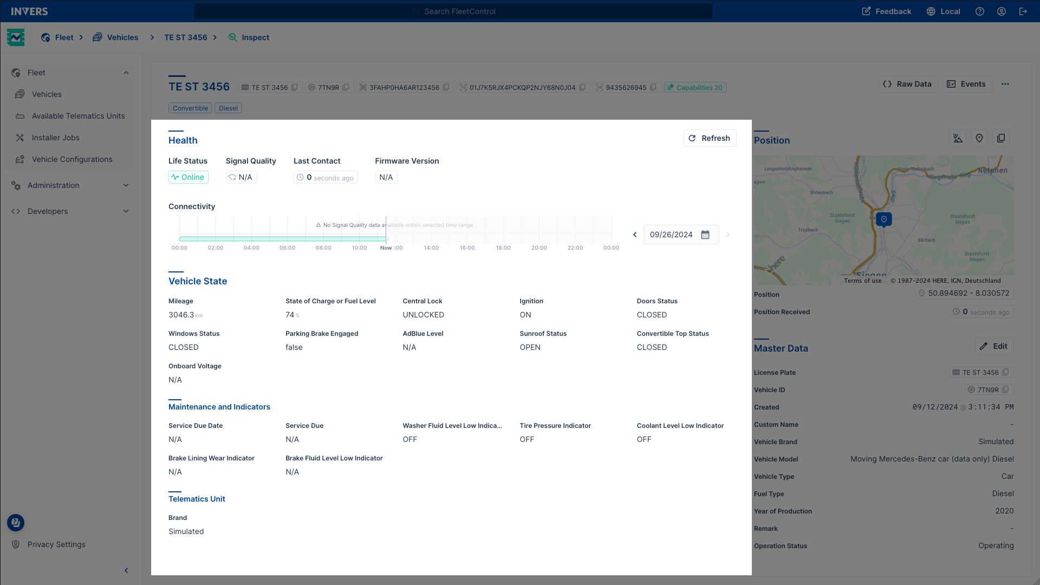The image size is (1040, 585).
Task: Click the Refresh icon in Health panel
Action: pyautogui.click(x=692, y=138)
